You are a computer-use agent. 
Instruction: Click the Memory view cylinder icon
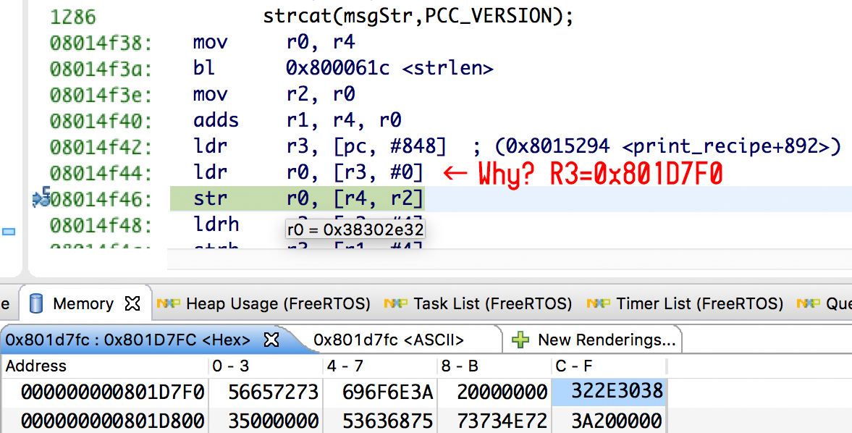coord(35,303)
